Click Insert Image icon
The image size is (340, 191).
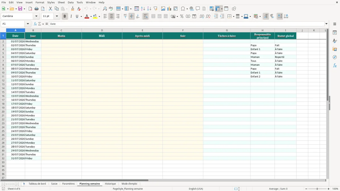(x=163, y=9)
